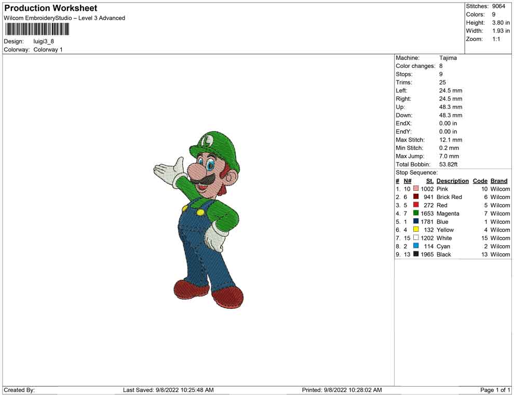Click the Luigi embroidery design preview
This screenshot has height=395, width=514.
pos(199,220)
